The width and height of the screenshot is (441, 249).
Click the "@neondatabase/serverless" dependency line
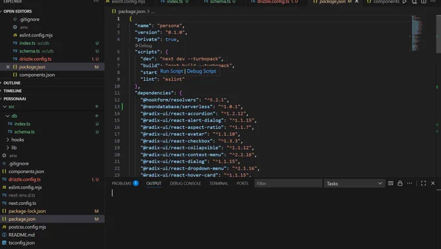pos(191,106)
